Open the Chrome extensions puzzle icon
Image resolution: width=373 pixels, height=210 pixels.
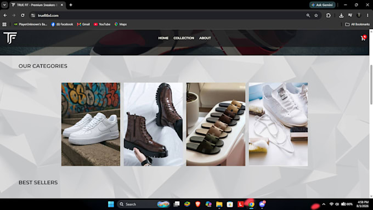coord(329,15)
